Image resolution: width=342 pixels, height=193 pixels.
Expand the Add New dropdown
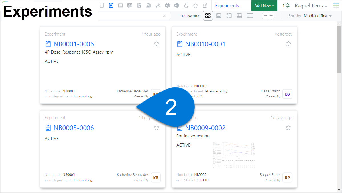pos(264,5)
